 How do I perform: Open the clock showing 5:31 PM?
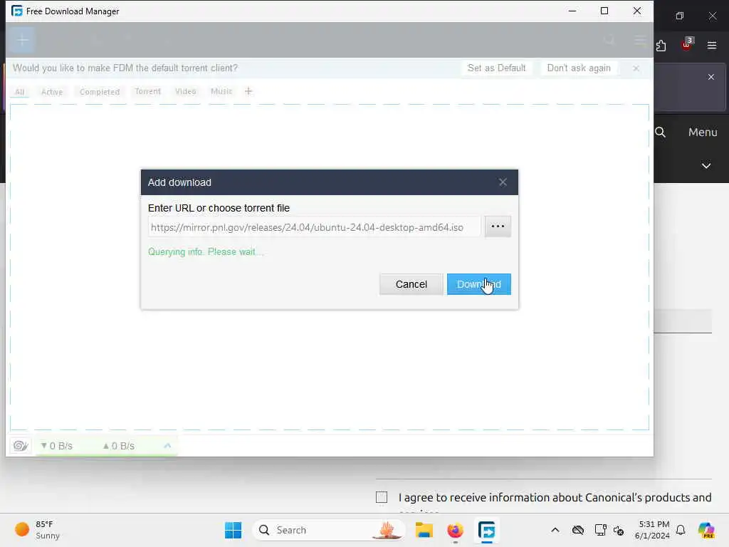652,530
